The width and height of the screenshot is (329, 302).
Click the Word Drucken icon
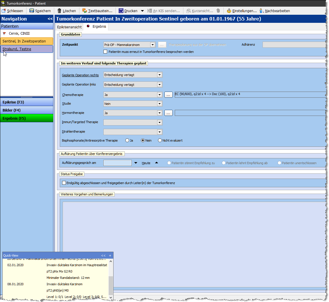[x=121, y=11]
